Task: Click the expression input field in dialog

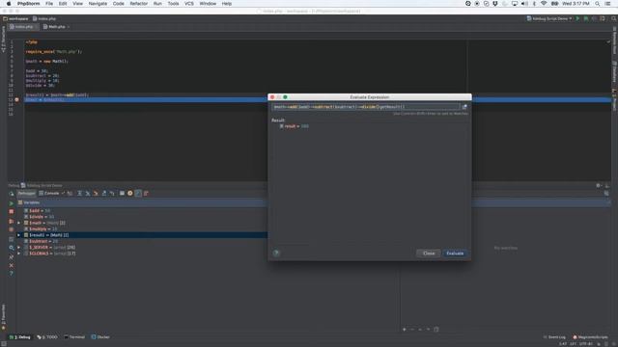Action: pyautogui.click(x=366, y=107)
